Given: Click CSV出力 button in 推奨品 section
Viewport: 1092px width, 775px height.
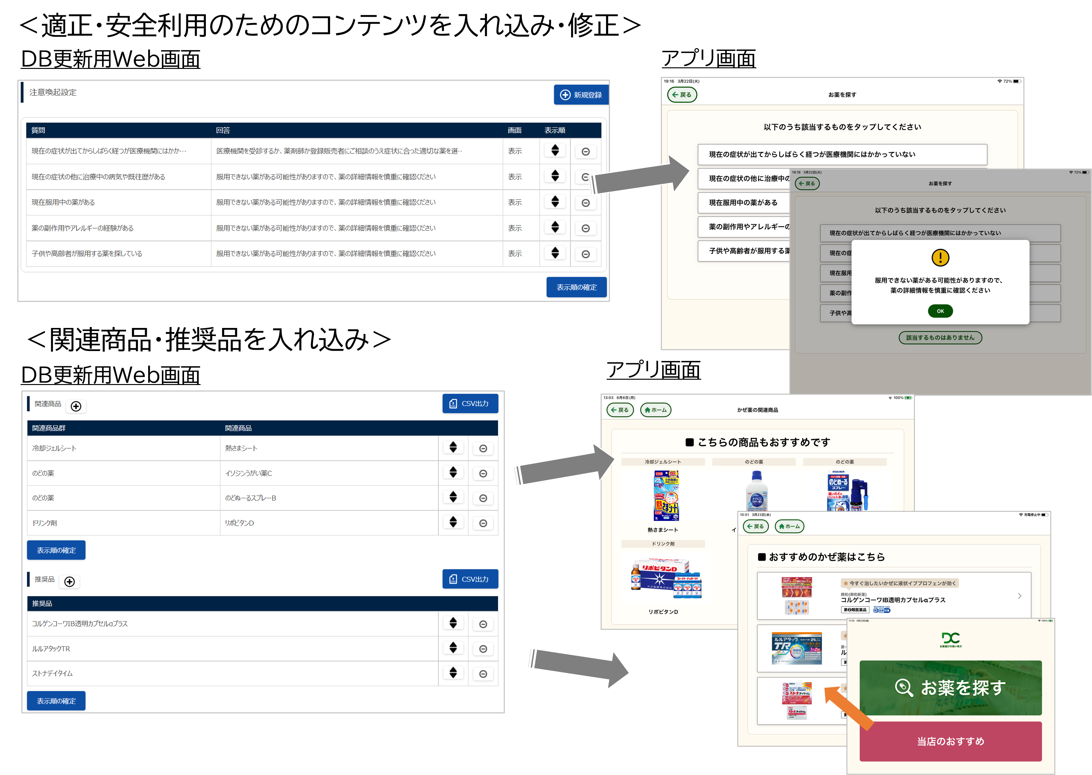Looking at the screenshot, I should click(470, 579).
